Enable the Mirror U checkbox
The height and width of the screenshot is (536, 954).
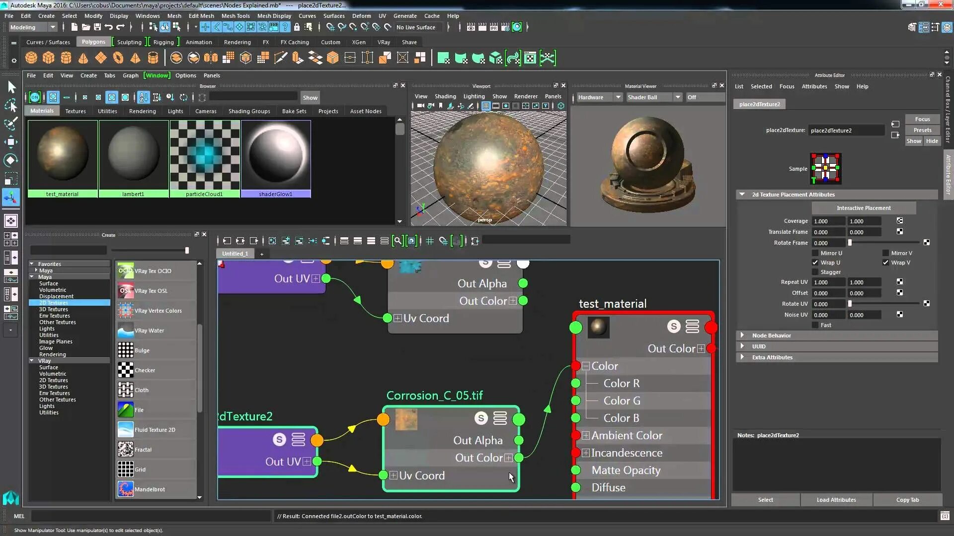click(815, 253)
